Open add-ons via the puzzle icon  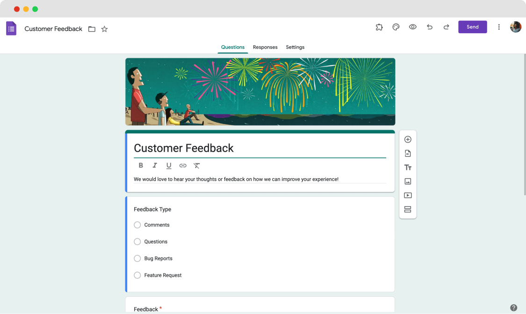pos(379,27)
